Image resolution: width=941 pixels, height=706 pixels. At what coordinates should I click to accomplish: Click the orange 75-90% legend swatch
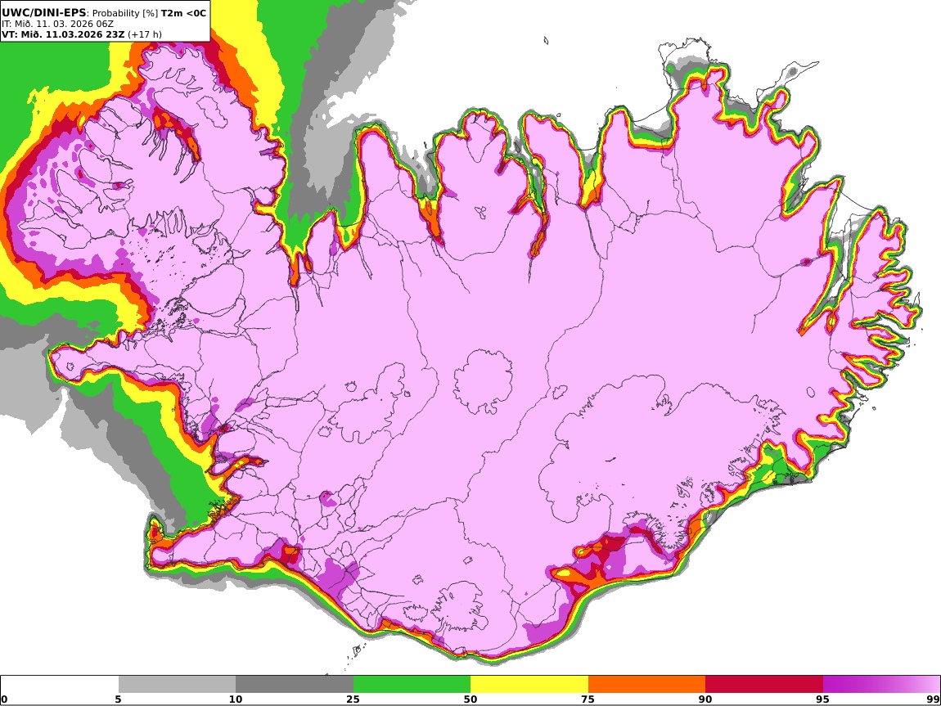point(646,685)
